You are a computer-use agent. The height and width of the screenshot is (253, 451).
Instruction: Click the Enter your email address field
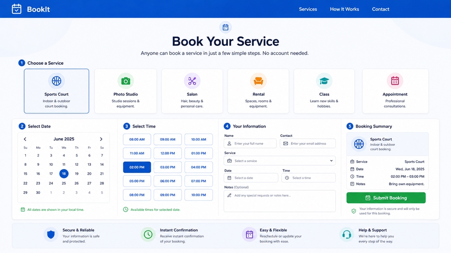pyautogui.click(x=308, y=143)
